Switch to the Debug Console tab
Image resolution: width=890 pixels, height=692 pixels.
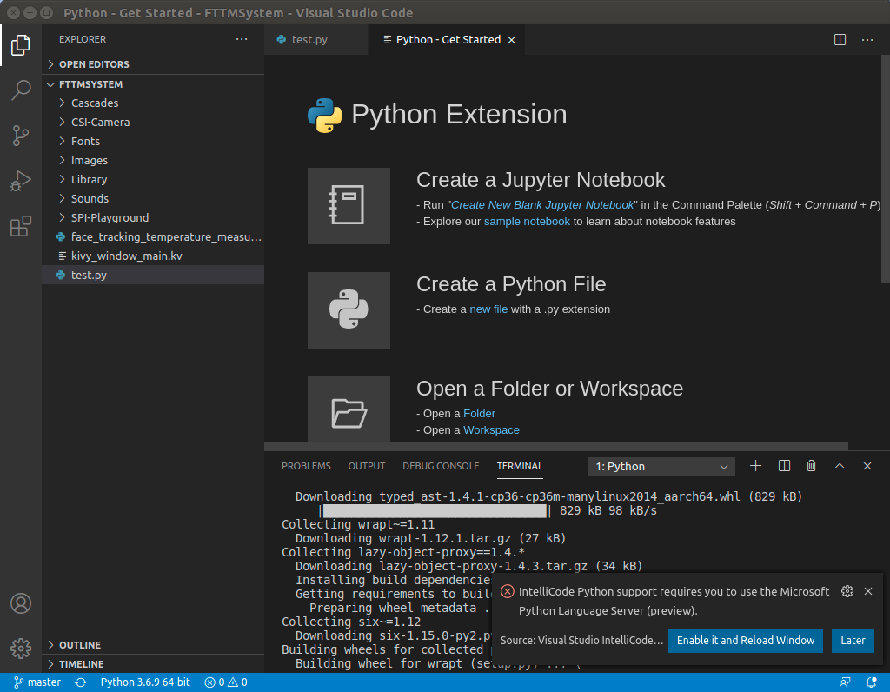[441, 466]
